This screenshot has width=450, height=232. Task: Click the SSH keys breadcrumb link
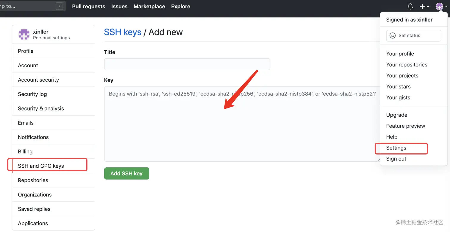(x=123, y=32)
